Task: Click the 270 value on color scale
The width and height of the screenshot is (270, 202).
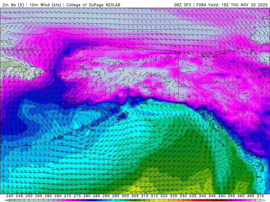Action: (67, 196)
